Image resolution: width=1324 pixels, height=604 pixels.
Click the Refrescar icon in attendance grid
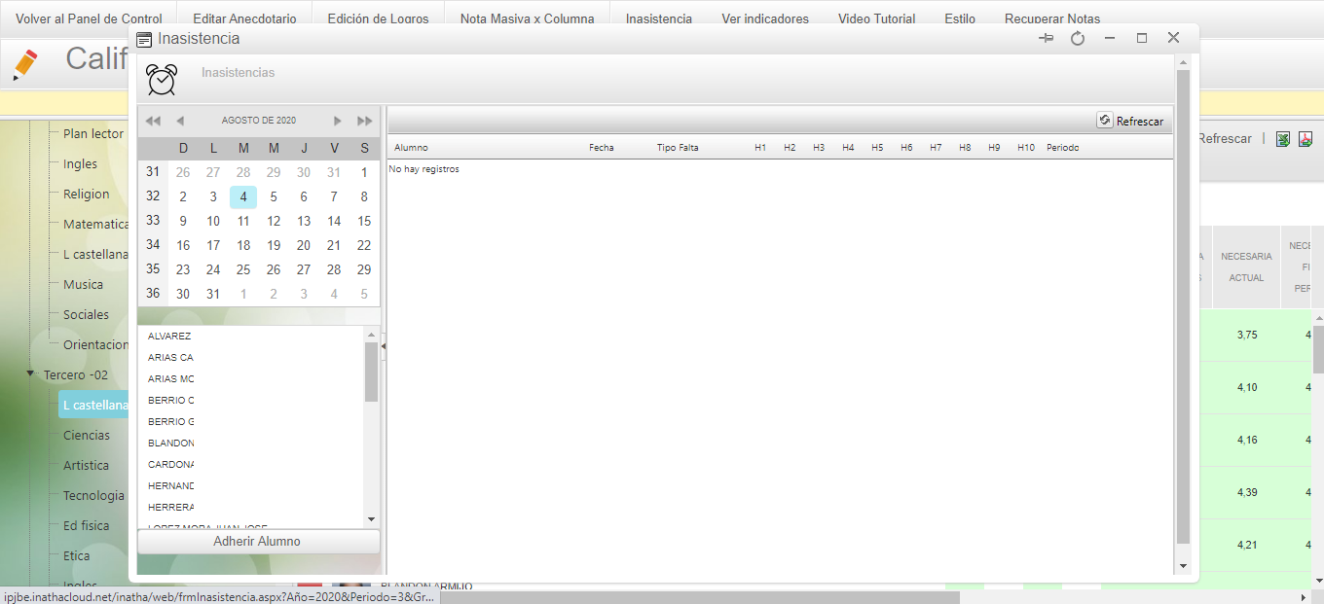tap(1105, 121)
